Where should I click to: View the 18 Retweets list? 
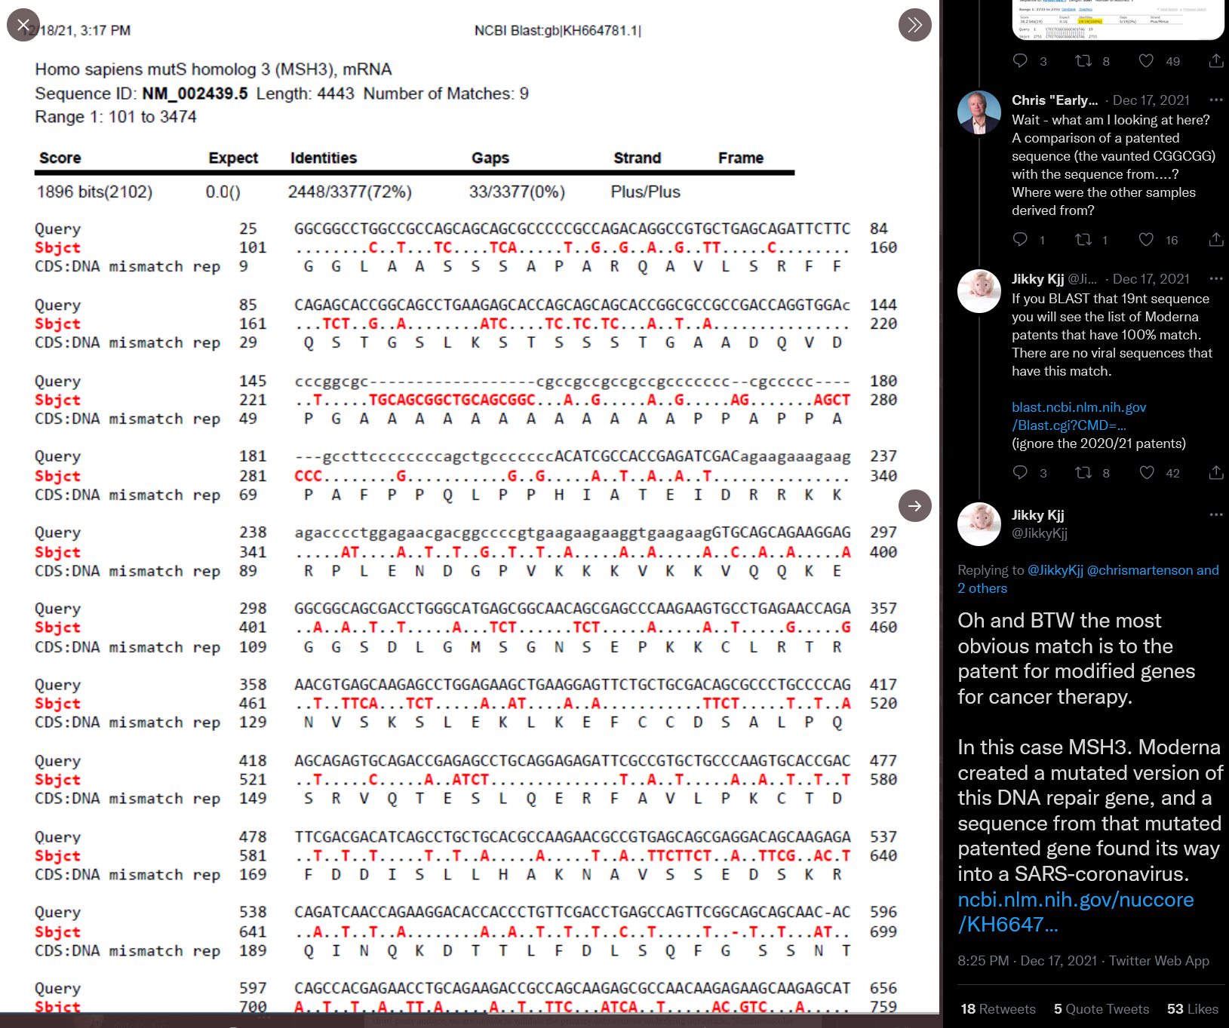pyautogui.click(x=998, y=1009)
